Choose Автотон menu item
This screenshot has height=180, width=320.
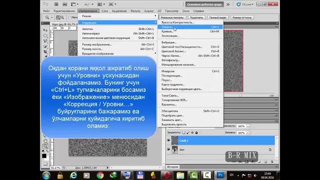(x=118, y=29)
